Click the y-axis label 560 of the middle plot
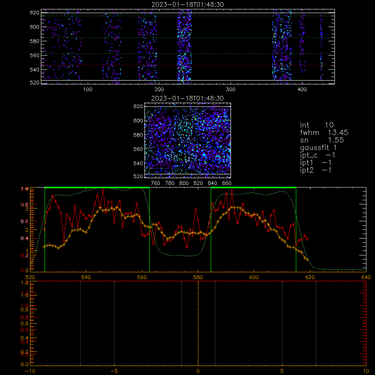This screenshot has height=375, width=375. [138, 149]
